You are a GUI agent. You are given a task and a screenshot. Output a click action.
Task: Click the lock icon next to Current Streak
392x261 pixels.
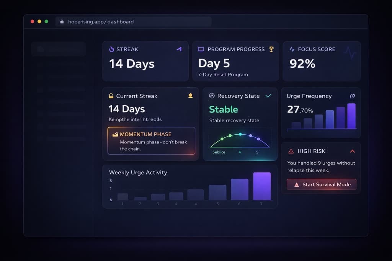[x=112, y=96]
